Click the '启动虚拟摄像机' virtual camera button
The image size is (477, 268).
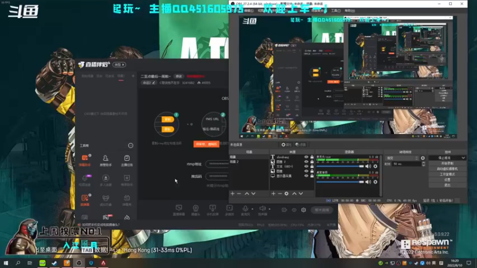click(x=447, y=169)
